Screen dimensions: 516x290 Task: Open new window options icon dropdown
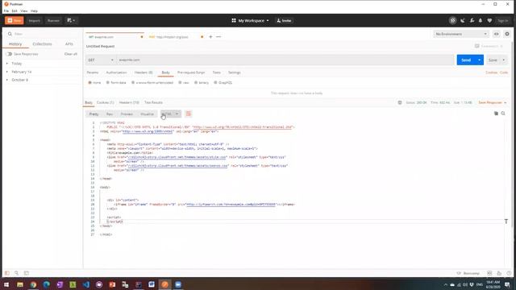click(71, 20)
